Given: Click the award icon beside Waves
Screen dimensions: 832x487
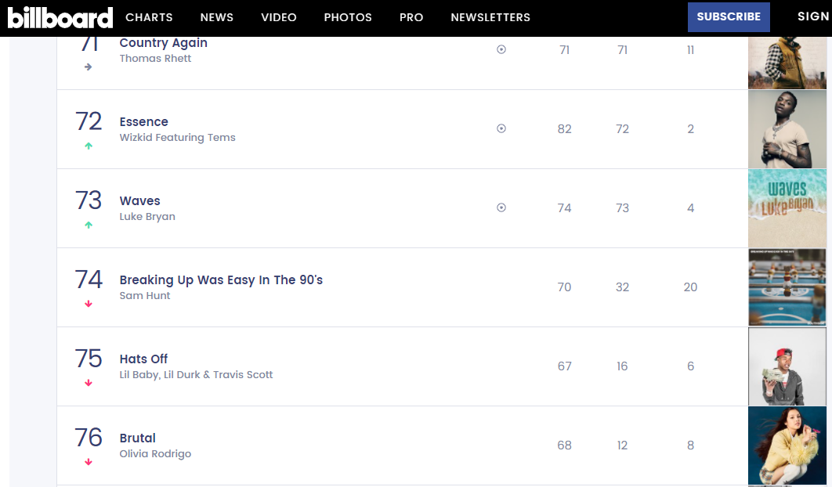Looking at the screenshot, I should 501,208.
